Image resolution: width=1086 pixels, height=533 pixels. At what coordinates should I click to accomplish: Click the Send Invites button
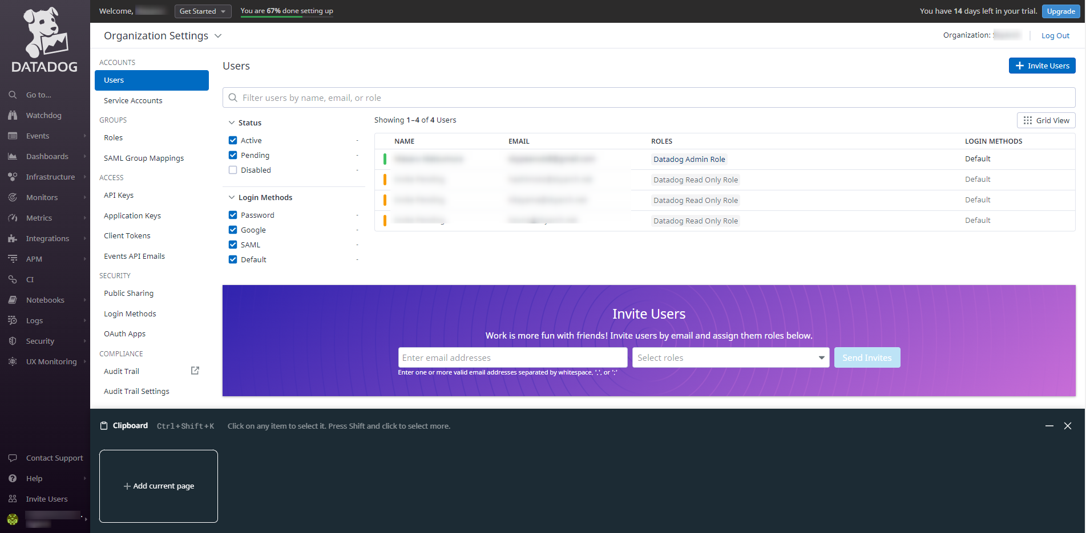[867, 357]
